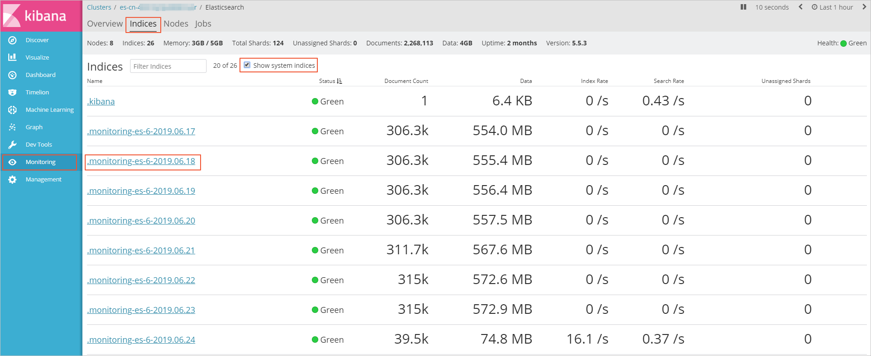Open .monitoring-es-6-2019.06.24 index
Viewport: 871px width, 356px height.
[x=141, y=340]
